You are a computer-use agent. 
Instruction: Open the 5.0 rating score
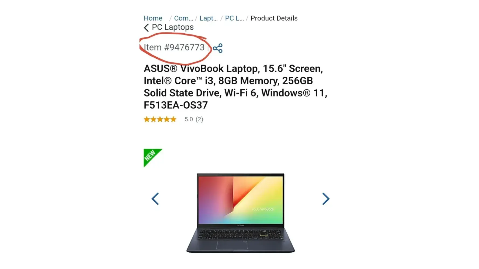coord(189,119)
